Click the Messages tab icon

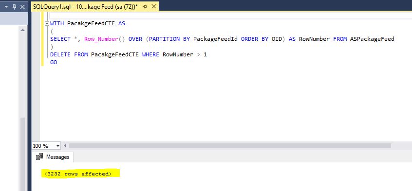click(39, 157)
